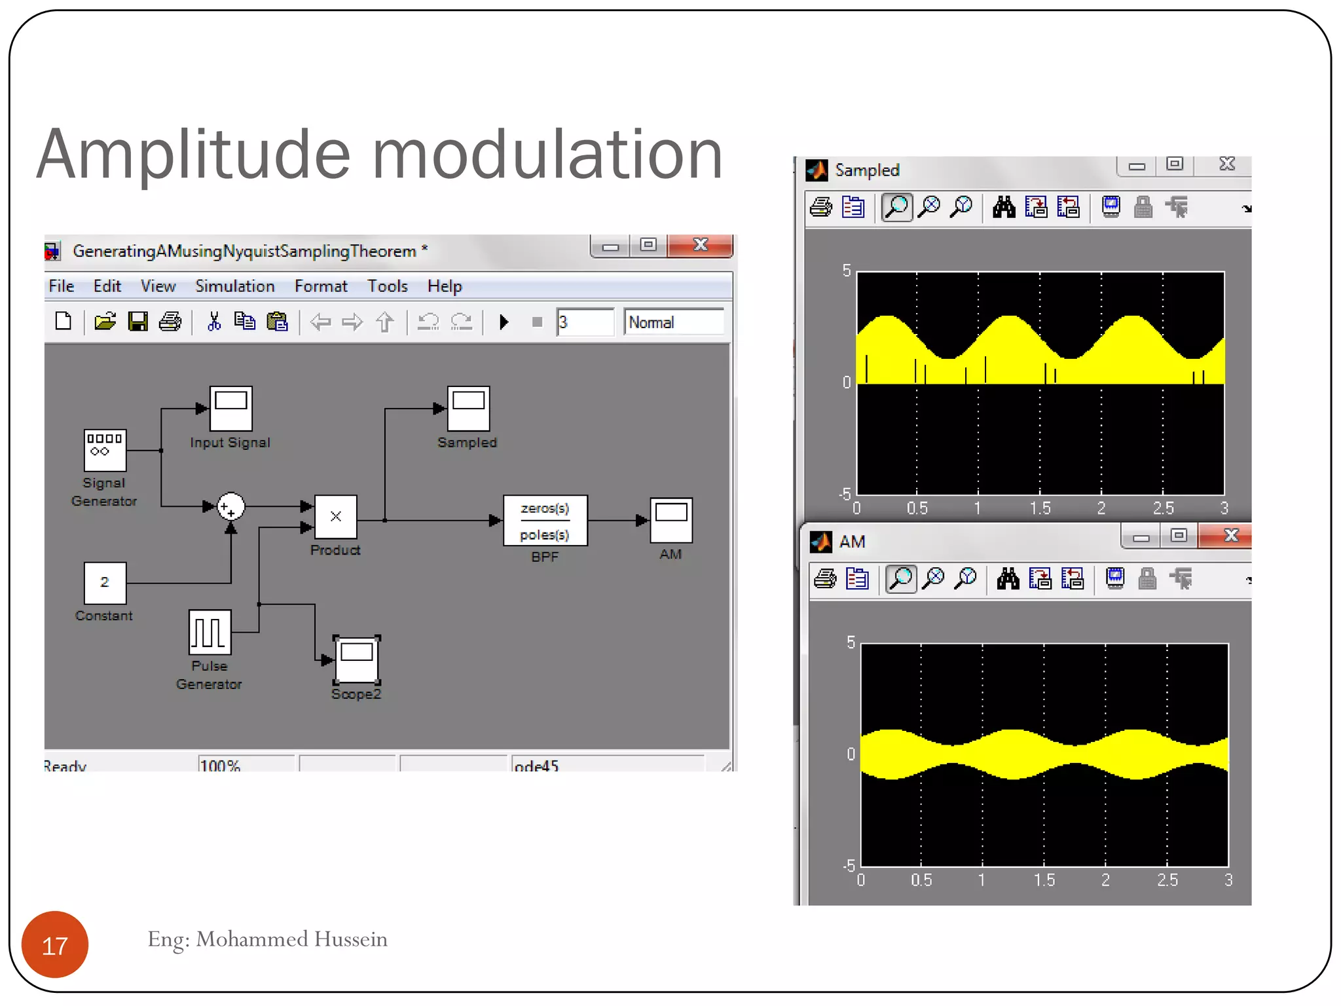Toggle Zoom X-axis in Sampled scope
The image size is (1341, 1006).
[x=929, y=208]
